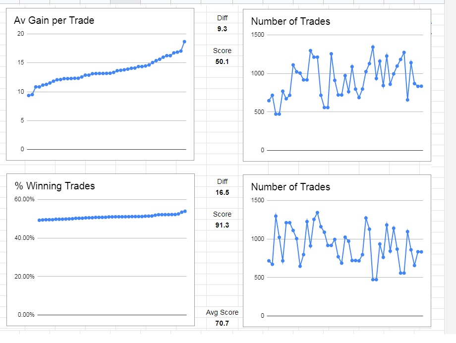Select the cell containing 91.3

click(x=222, y=225)
